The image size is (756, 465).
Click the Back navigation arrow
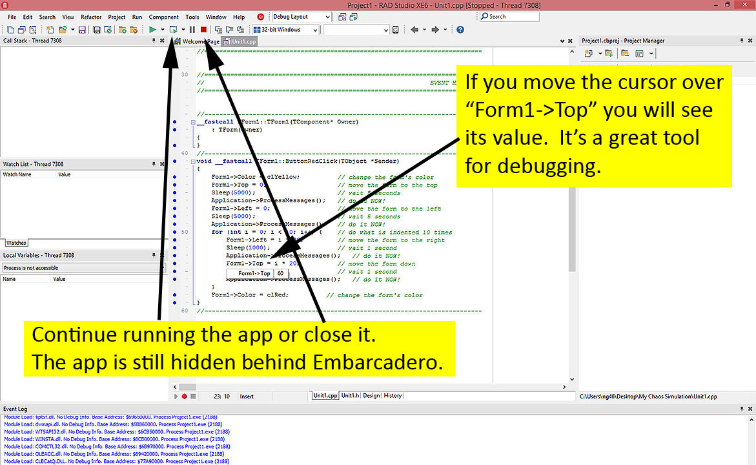[414, 30]
